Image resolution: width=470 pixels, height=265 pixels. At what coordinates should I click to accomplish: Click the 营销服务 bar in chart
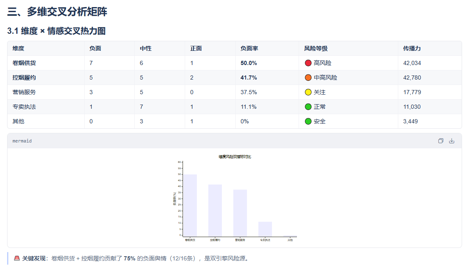(x=240, y=213)
